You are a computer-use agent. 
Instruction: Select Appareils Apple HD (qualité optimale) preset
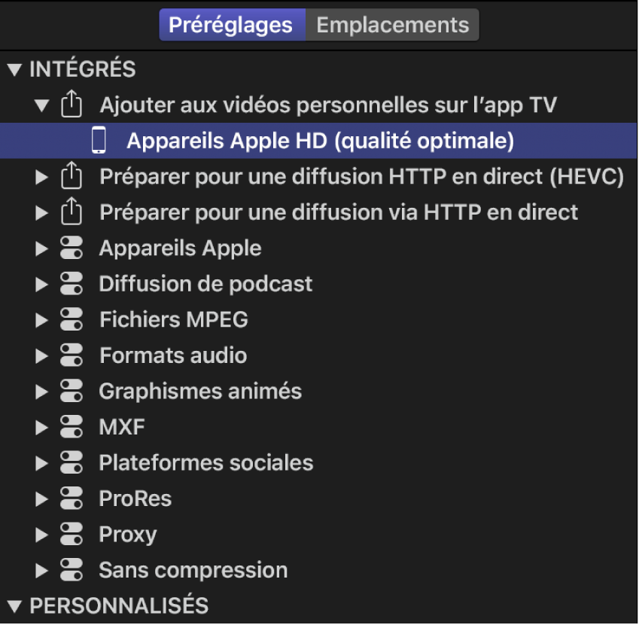[x=320, y=141]
